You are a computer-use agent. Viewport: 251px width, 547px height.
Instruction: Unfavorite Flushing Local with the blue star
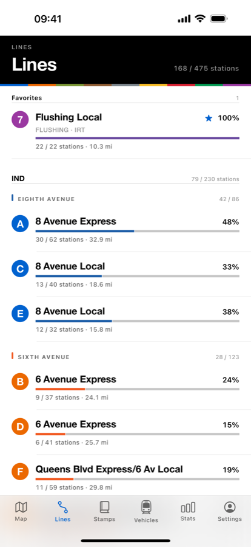tap(209, 119)
